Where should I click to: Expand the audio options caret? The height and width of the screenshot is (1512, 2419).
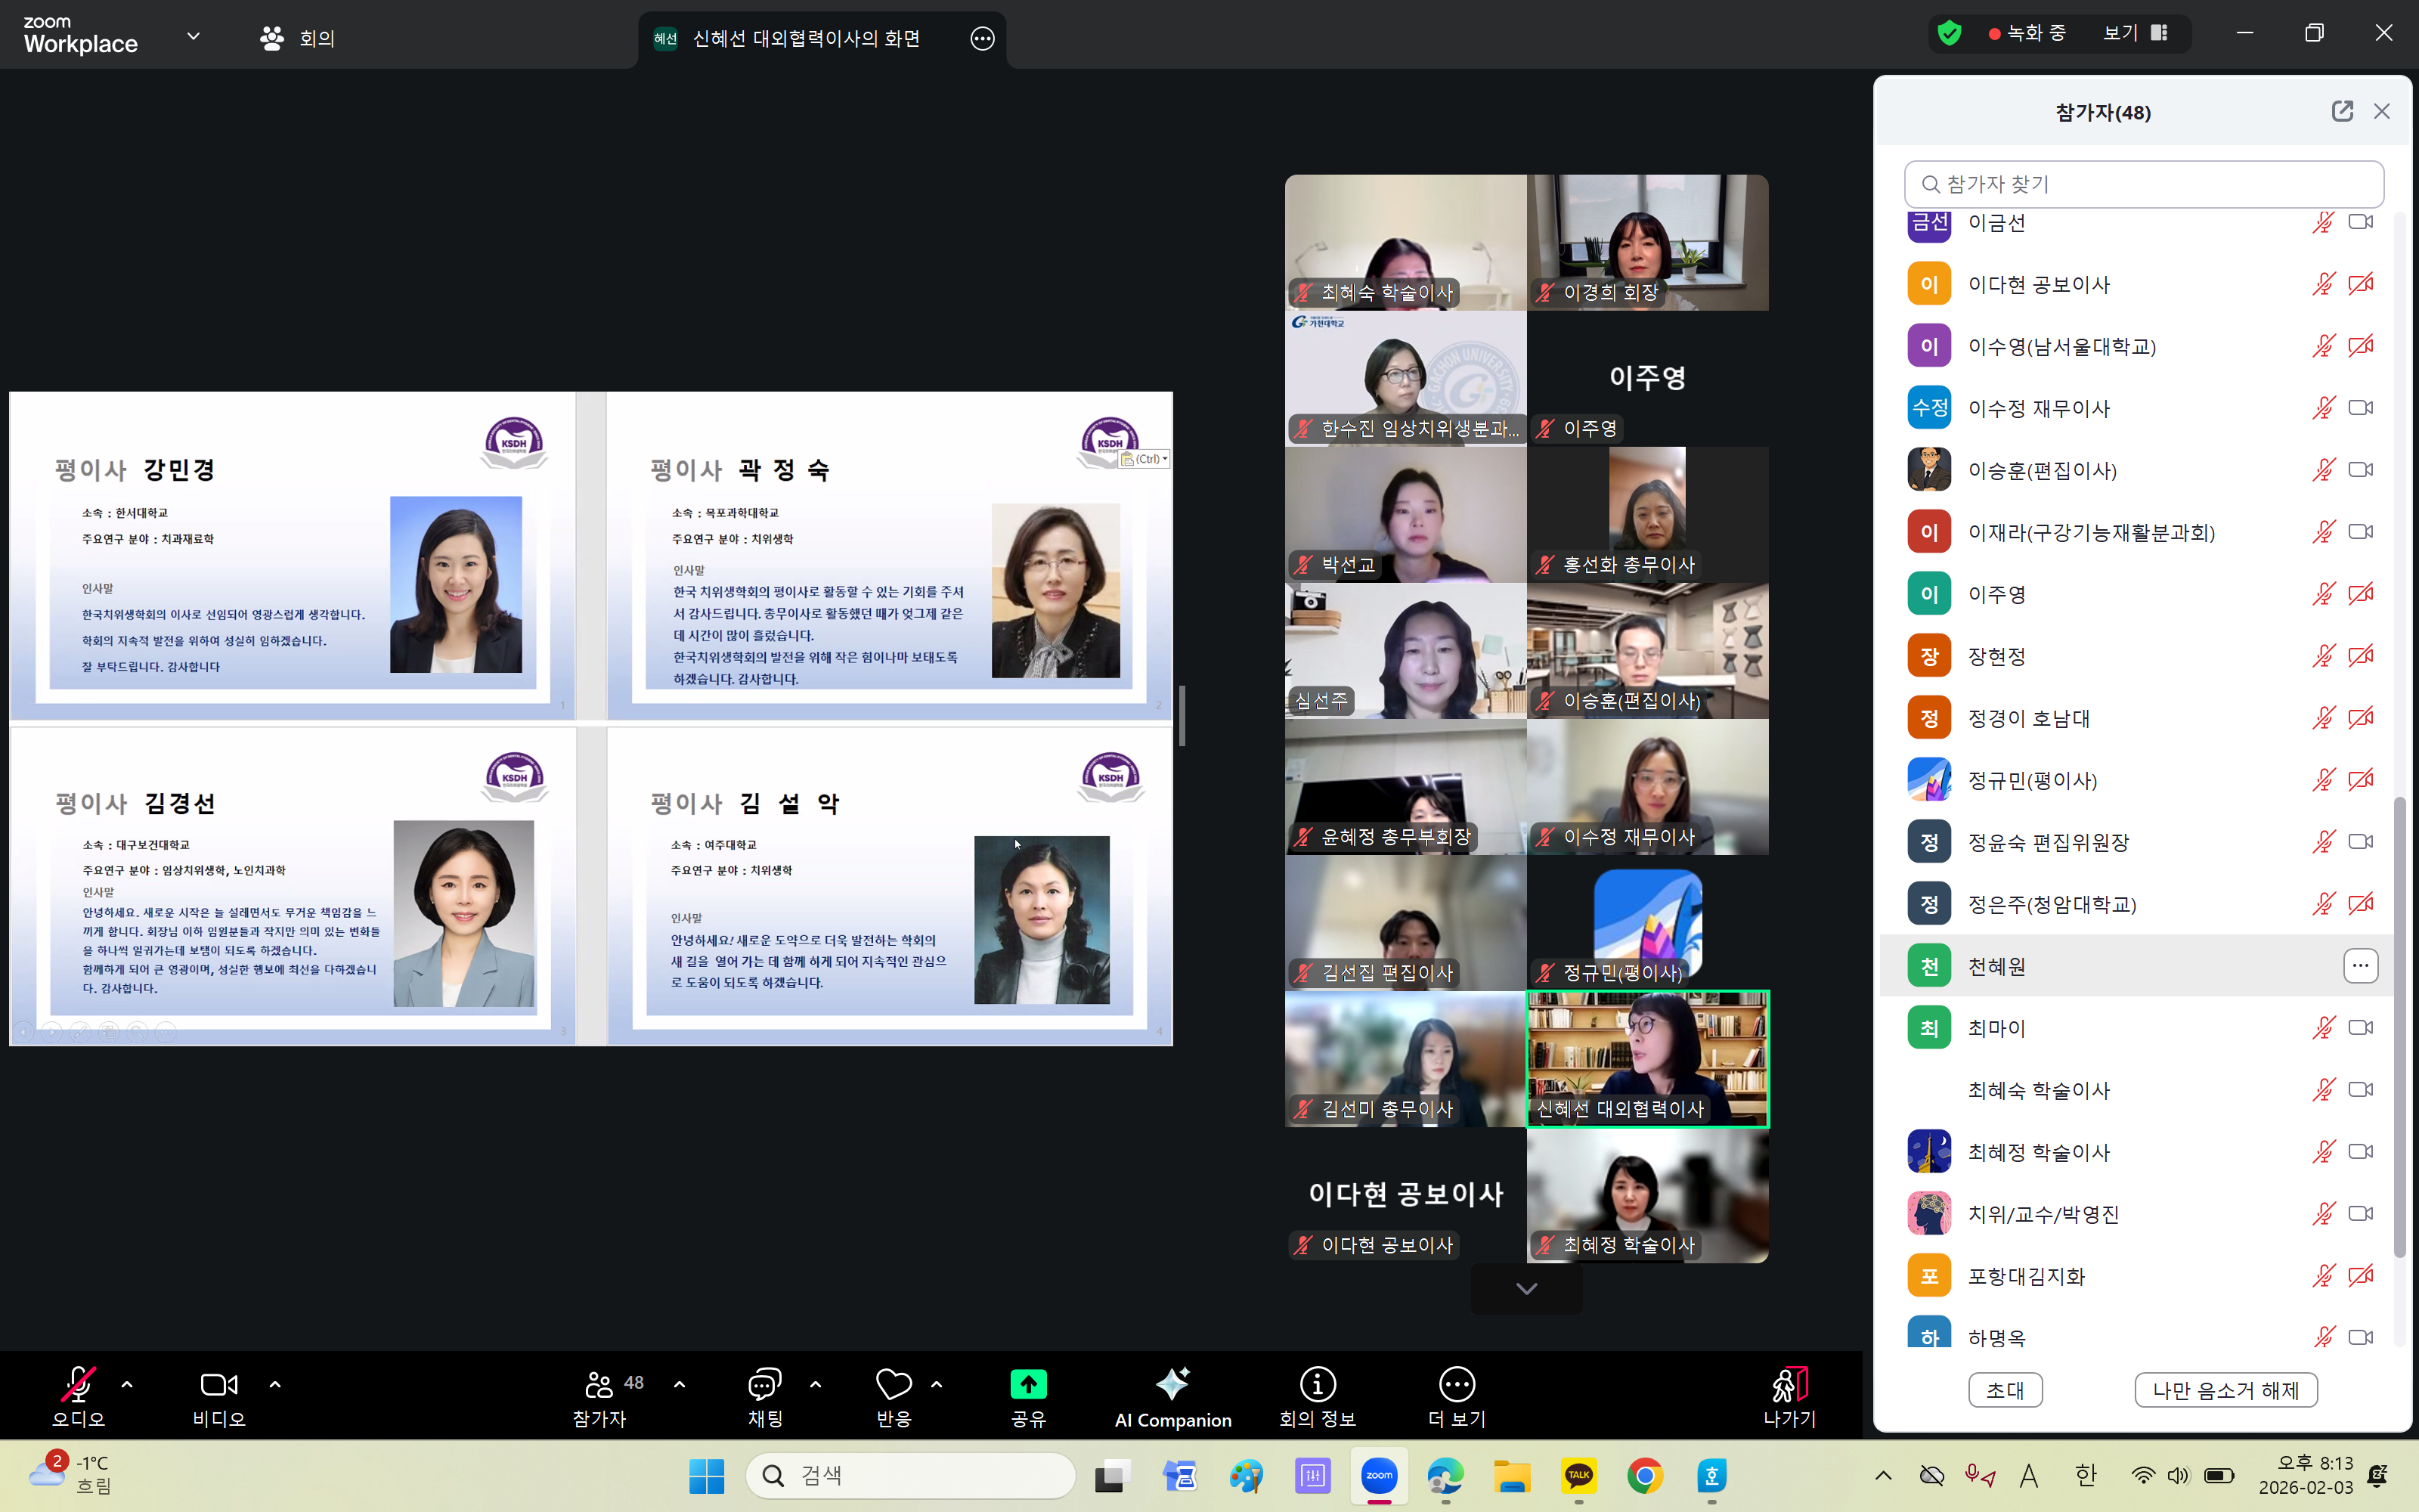point(127,1384)
